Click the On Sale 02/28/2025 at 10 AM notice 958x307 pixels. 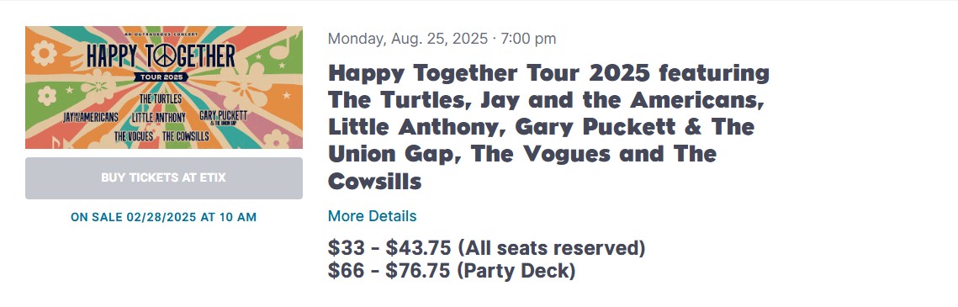(164, 217)
